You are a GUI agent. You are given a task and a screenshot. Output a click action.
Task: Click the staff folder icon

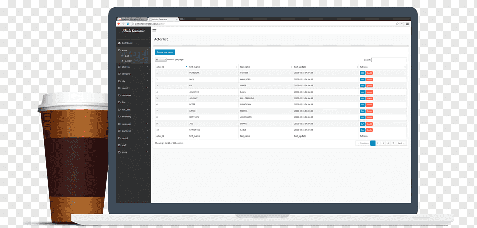click(x=119, y=145)
